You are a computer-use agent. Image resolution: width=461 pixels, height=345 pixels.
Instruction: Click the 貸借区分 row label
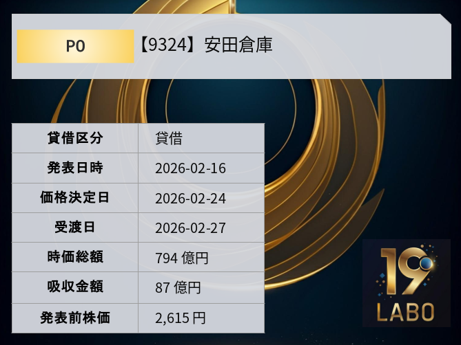(75, 138)
